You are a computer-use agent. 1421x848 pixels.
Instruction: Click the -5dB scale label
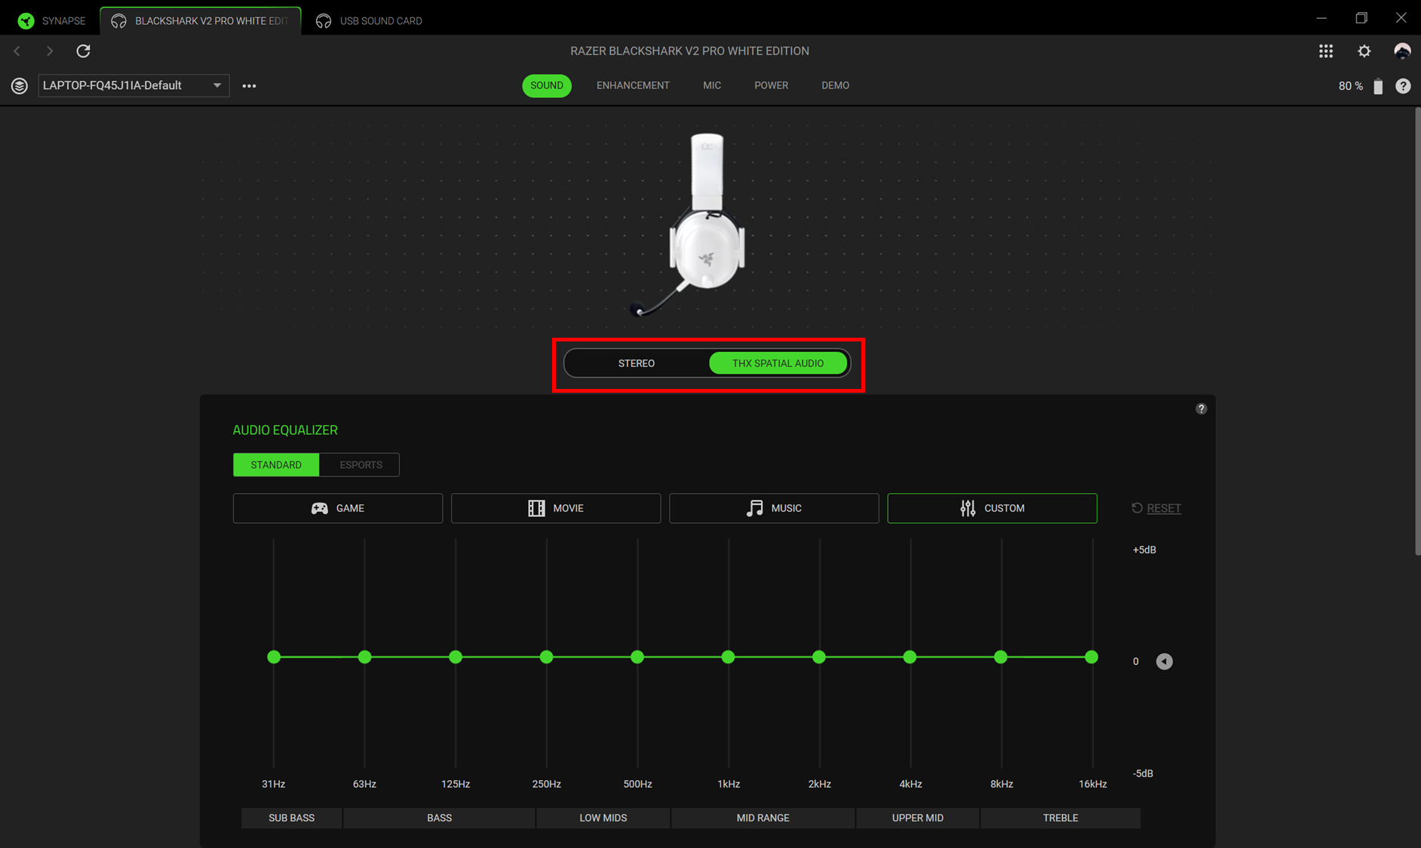pos(1143,773)
